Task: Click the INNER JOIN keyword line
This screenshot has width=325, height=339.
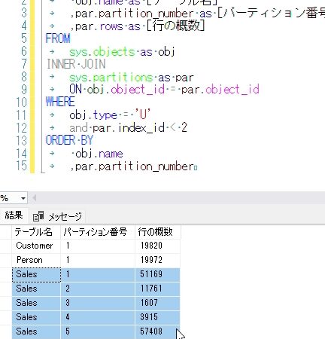Action: 76,64
